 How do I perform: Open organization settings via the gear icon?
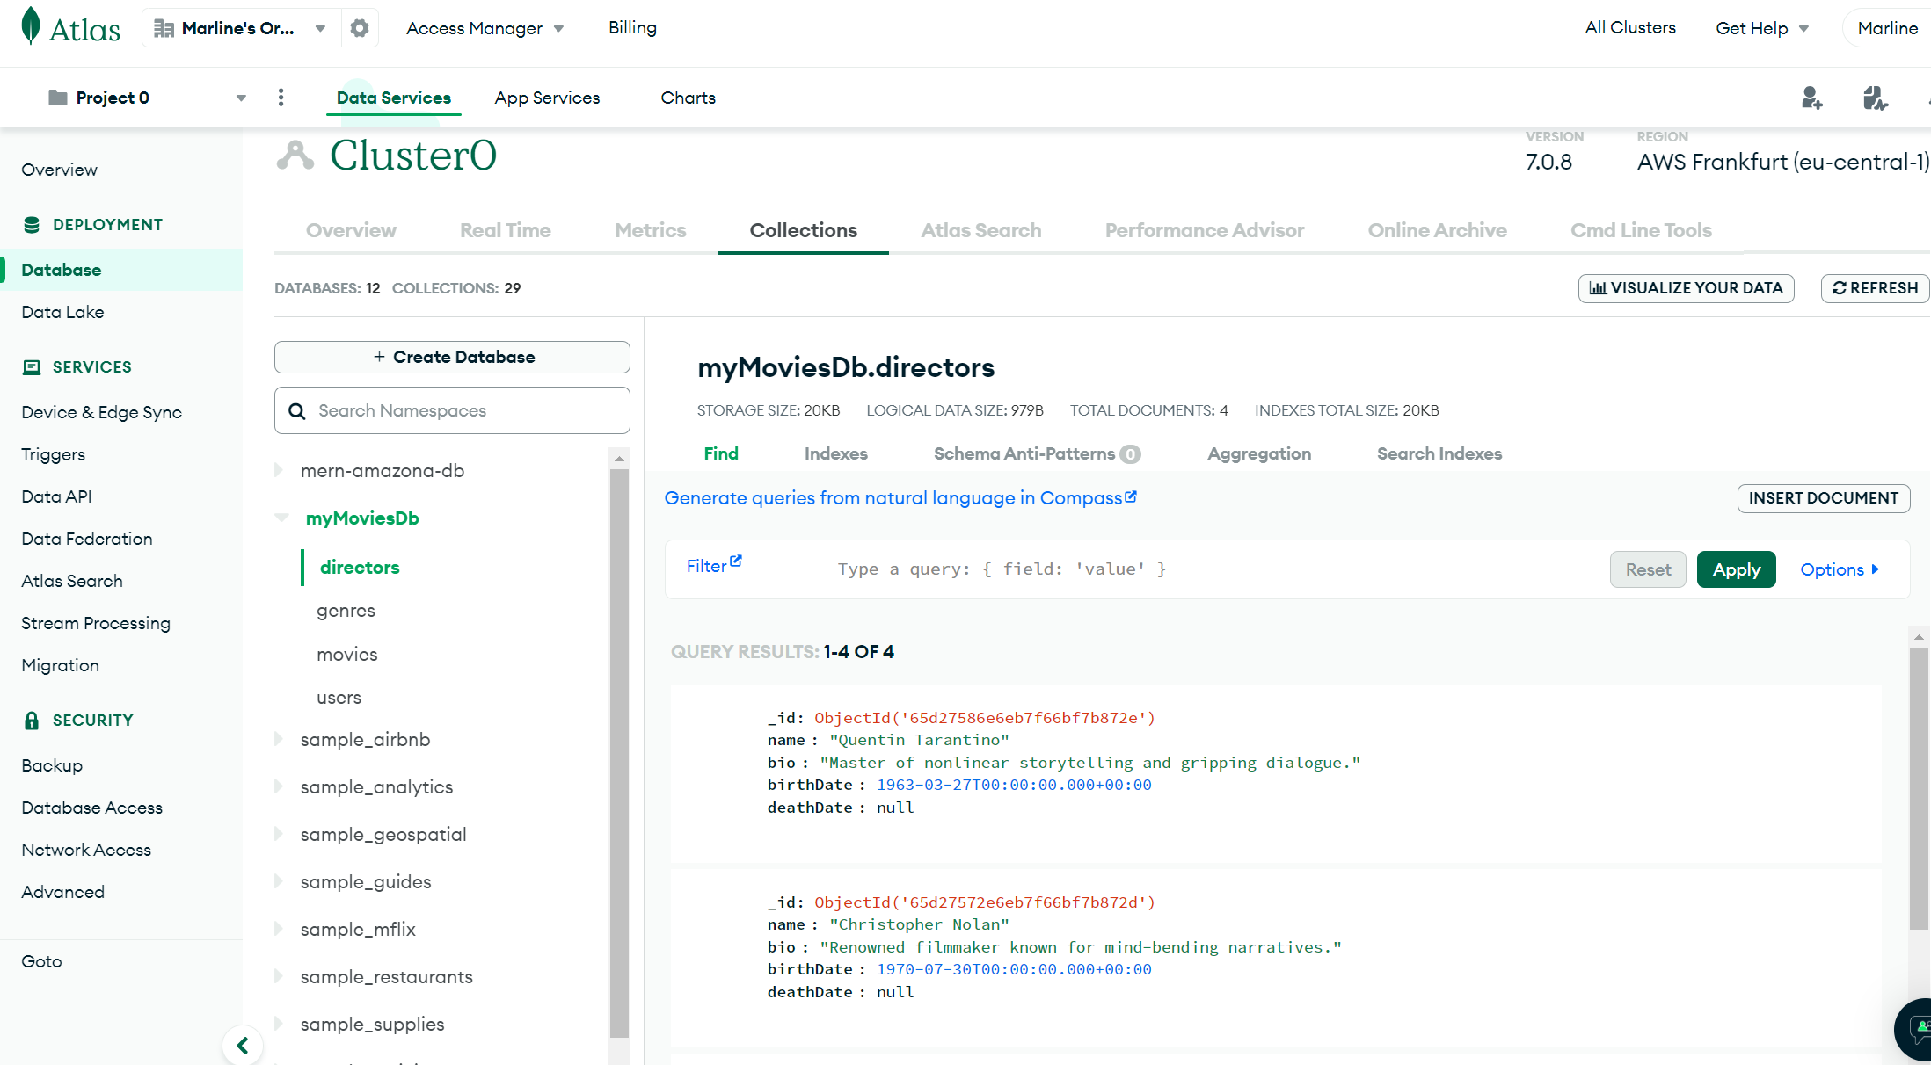360,27
